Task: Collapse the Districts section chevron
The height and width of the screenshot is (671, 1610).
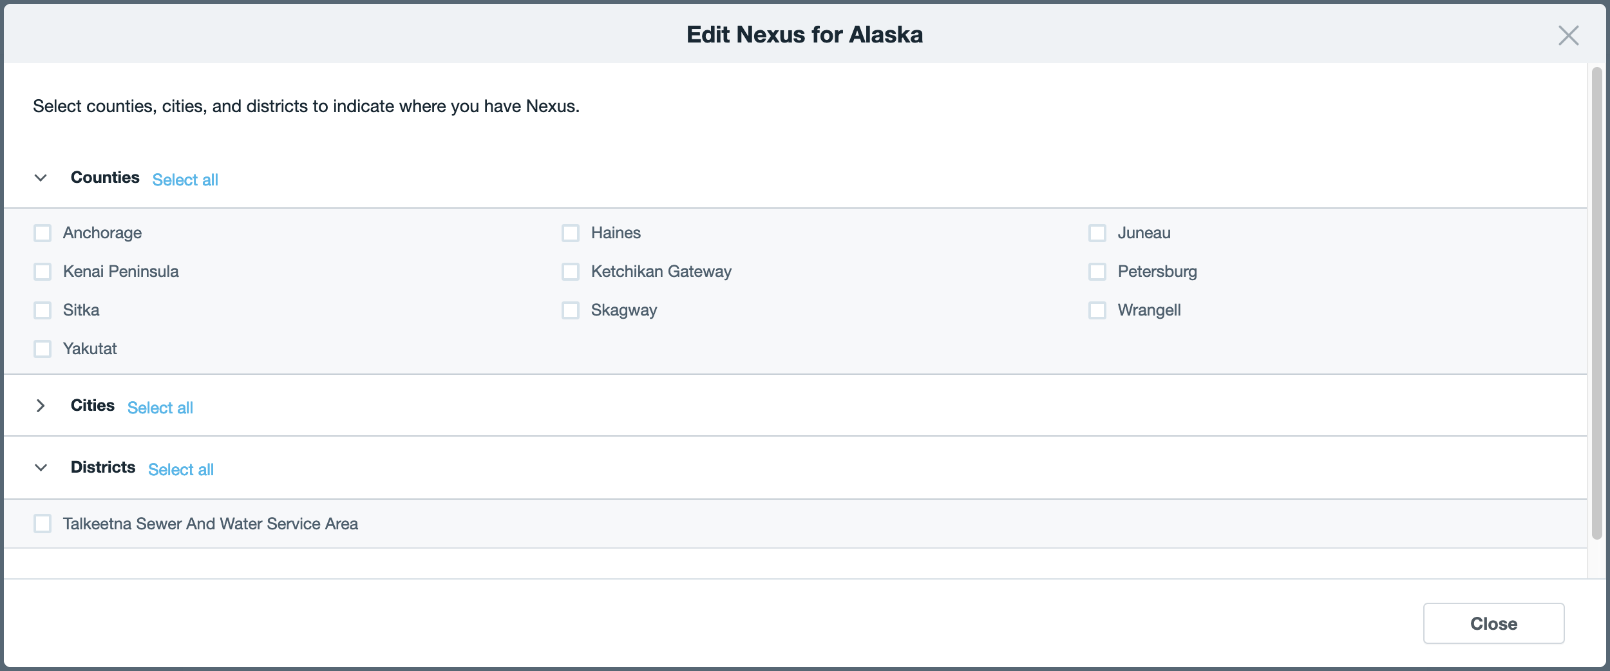Action: [x=41, y=468]
